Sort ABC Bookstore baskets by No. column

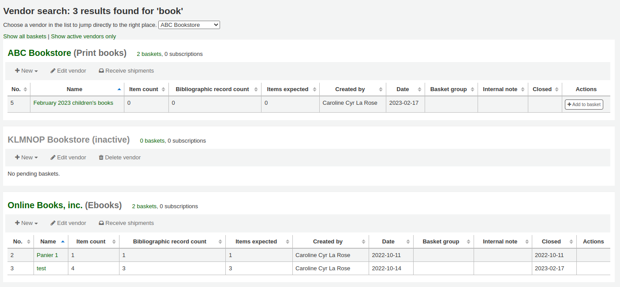click(x=26, y=89)
